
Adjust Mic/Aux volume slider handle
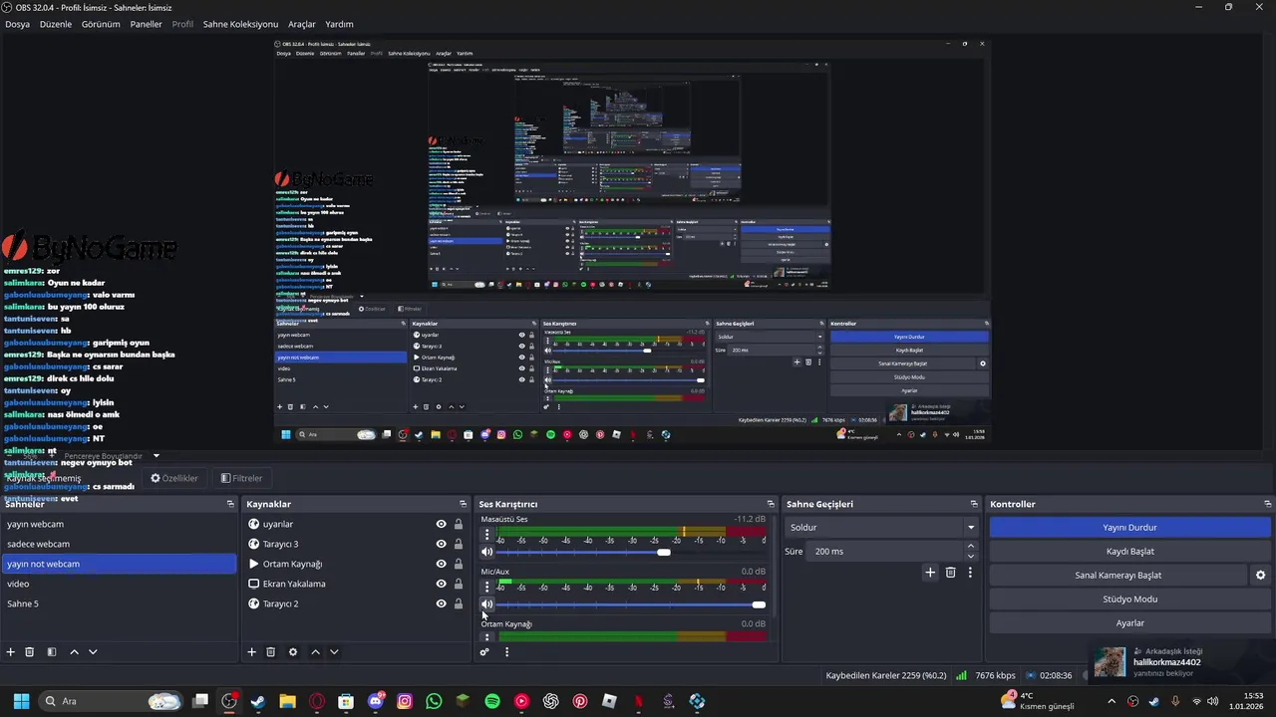click(759, 604)
